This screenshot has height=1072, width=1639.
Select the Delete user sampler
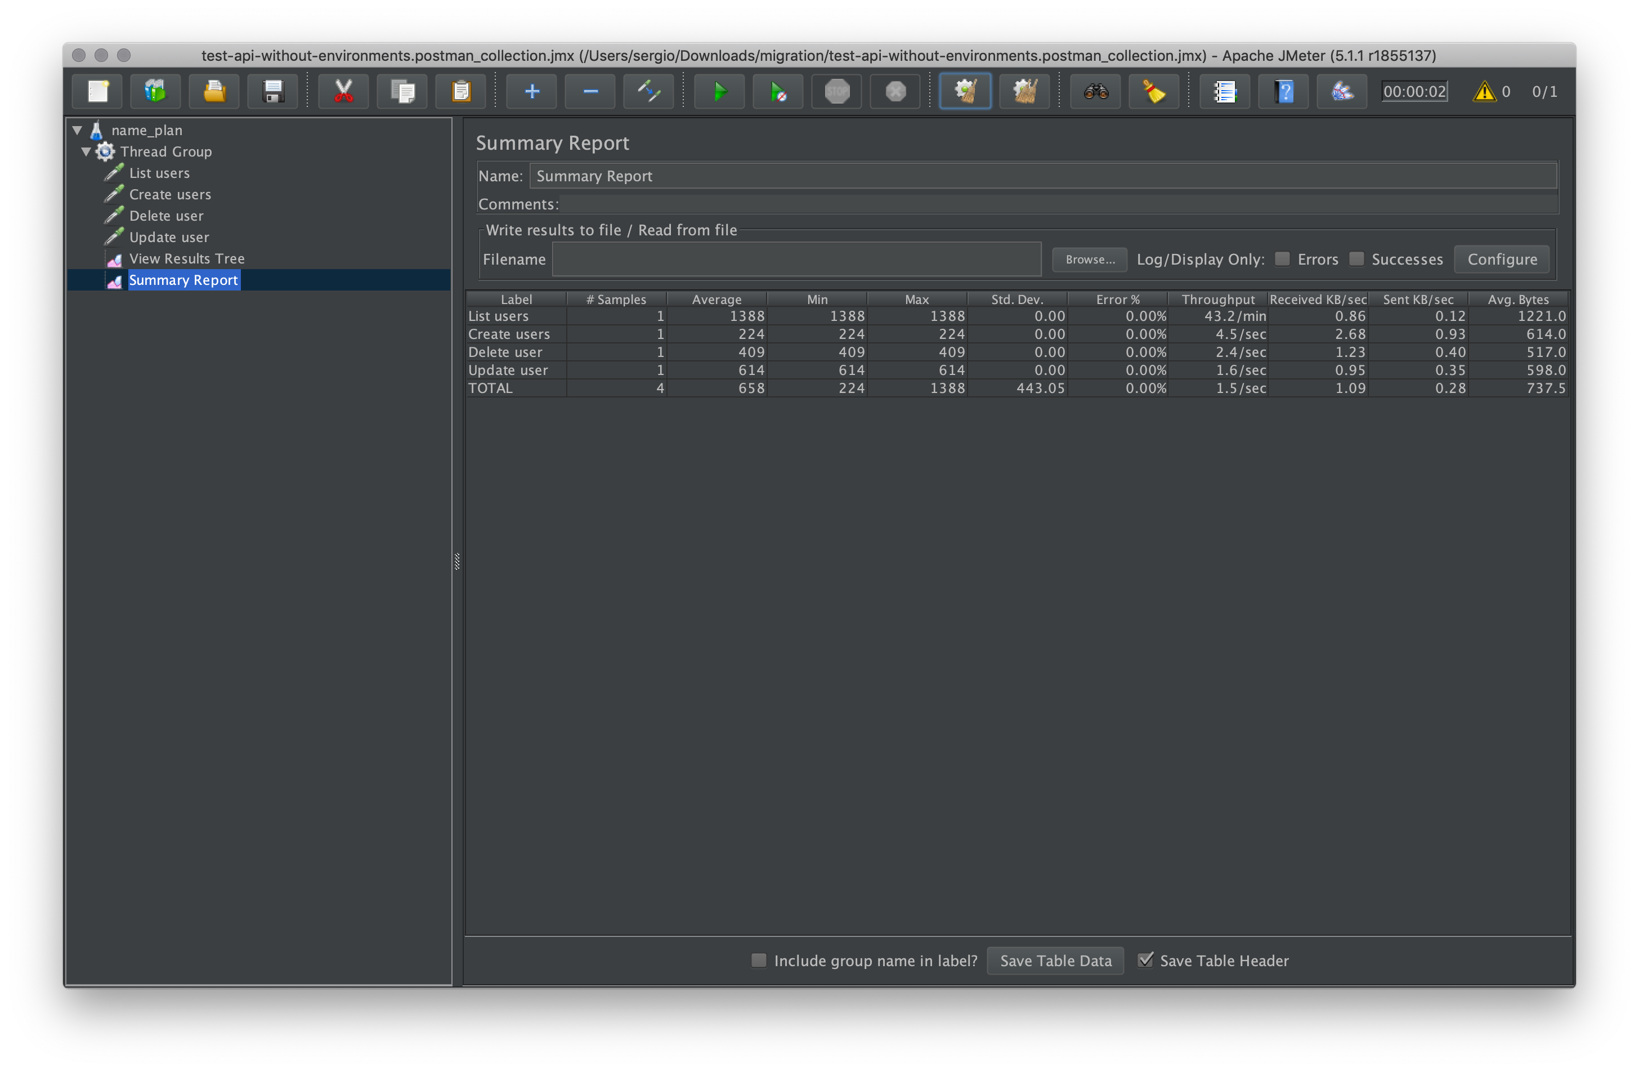[x=166, y=216]
